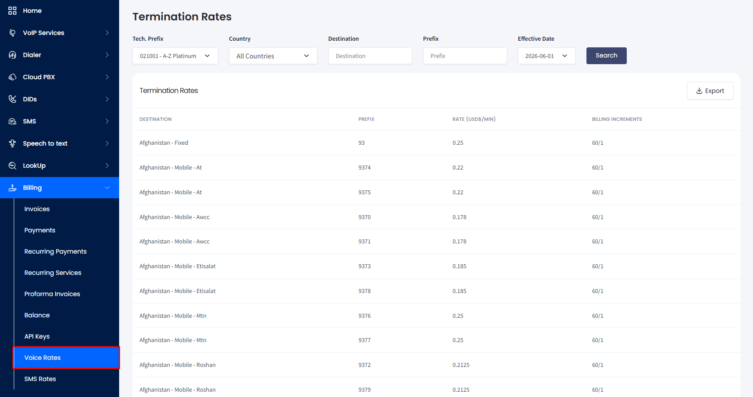Screen dimensions: 753x397
Task: Open Invoices under Billing
Action: point(37,209)
